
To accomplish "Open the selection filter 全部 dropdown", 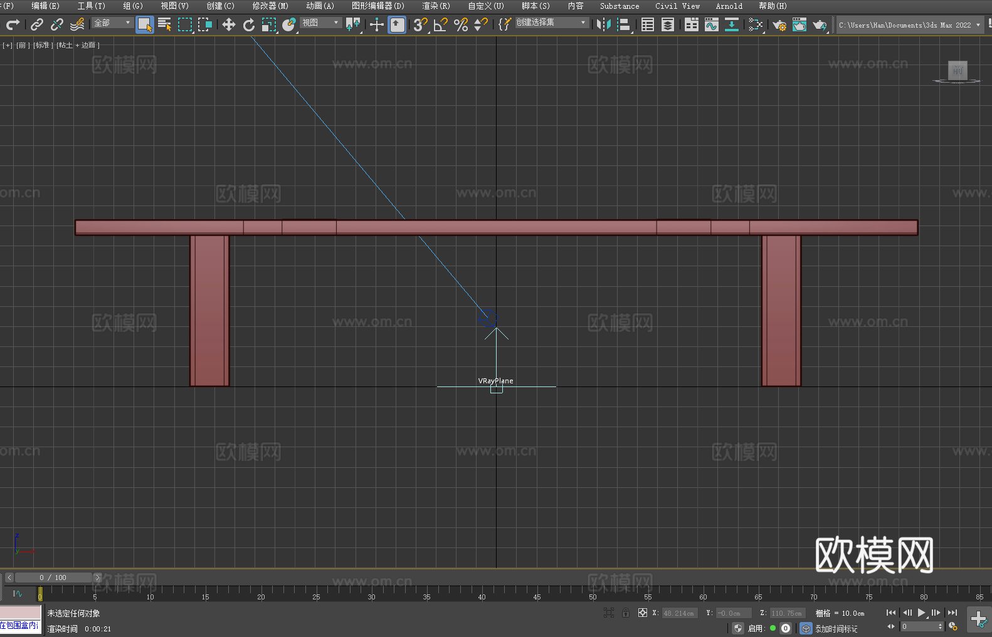I will tap(113, 23).
